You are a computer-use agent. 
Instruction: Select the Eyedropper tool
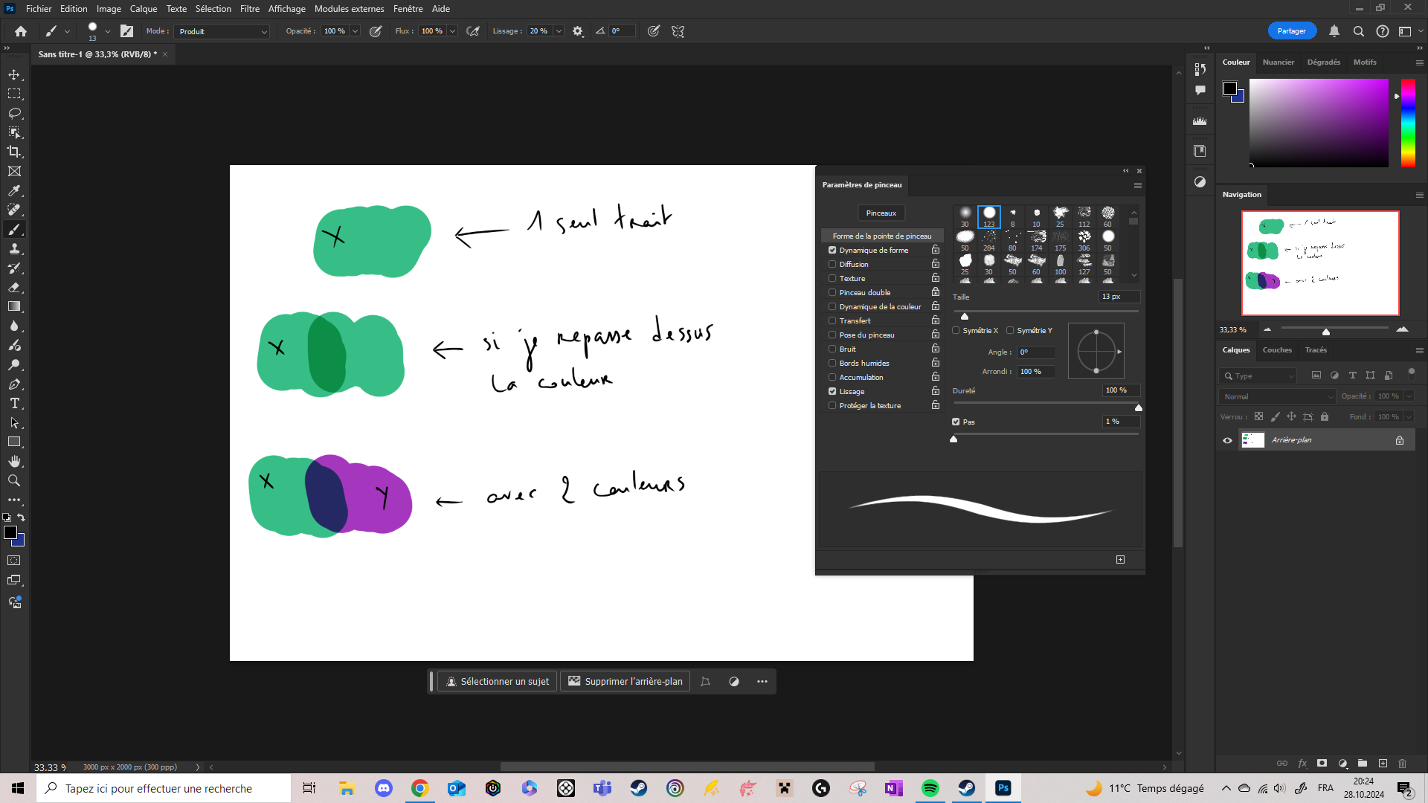(x=14, y=191)
